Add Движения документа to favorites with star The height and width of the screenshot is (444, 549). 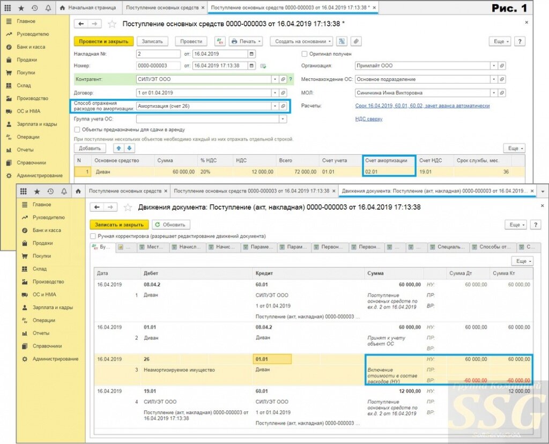(128, 208)
